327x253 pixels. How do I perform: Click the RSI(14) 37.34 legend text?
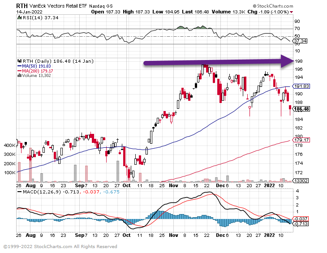click(41, 18)
